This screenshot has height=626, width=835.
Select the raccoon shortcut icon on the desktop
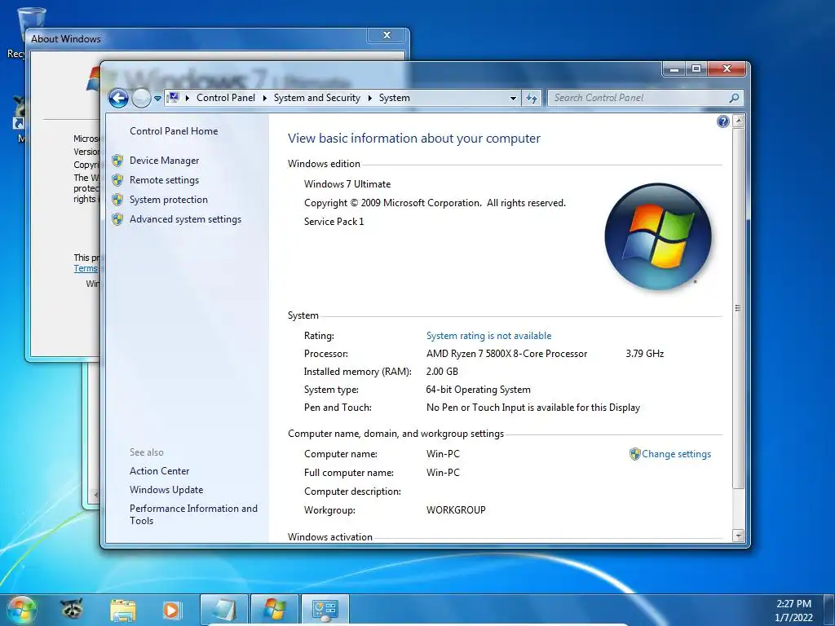click(20, 112)
